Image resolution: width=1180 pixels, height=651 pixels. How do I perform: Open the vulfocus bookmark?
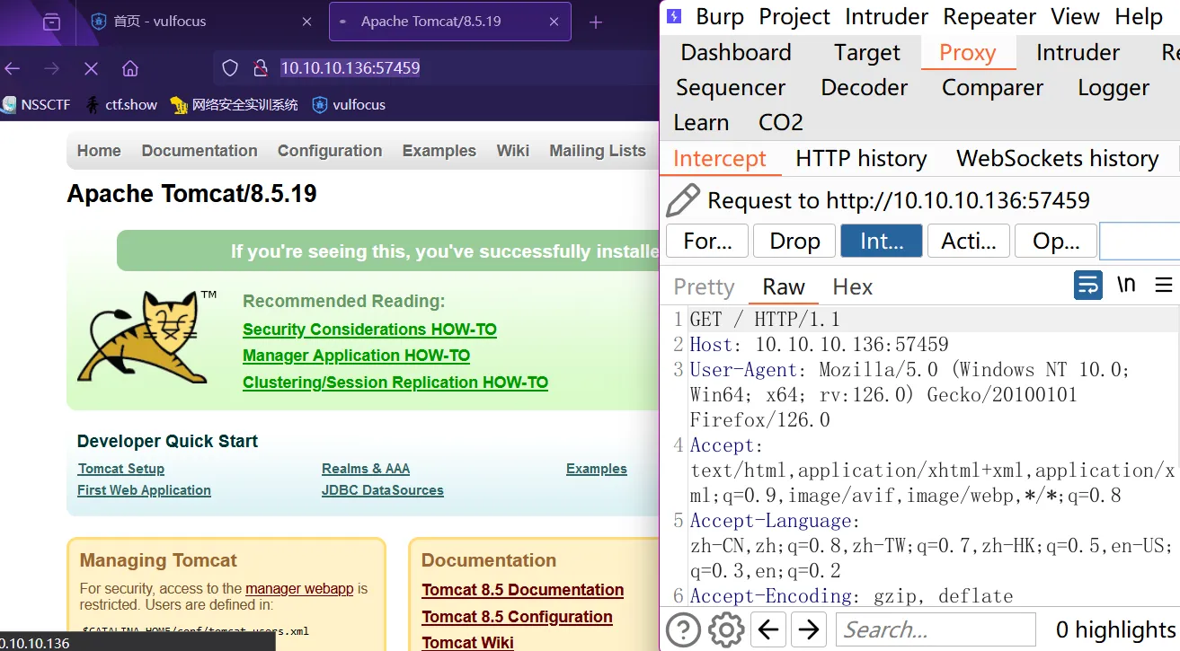click(x=349, y=105)
